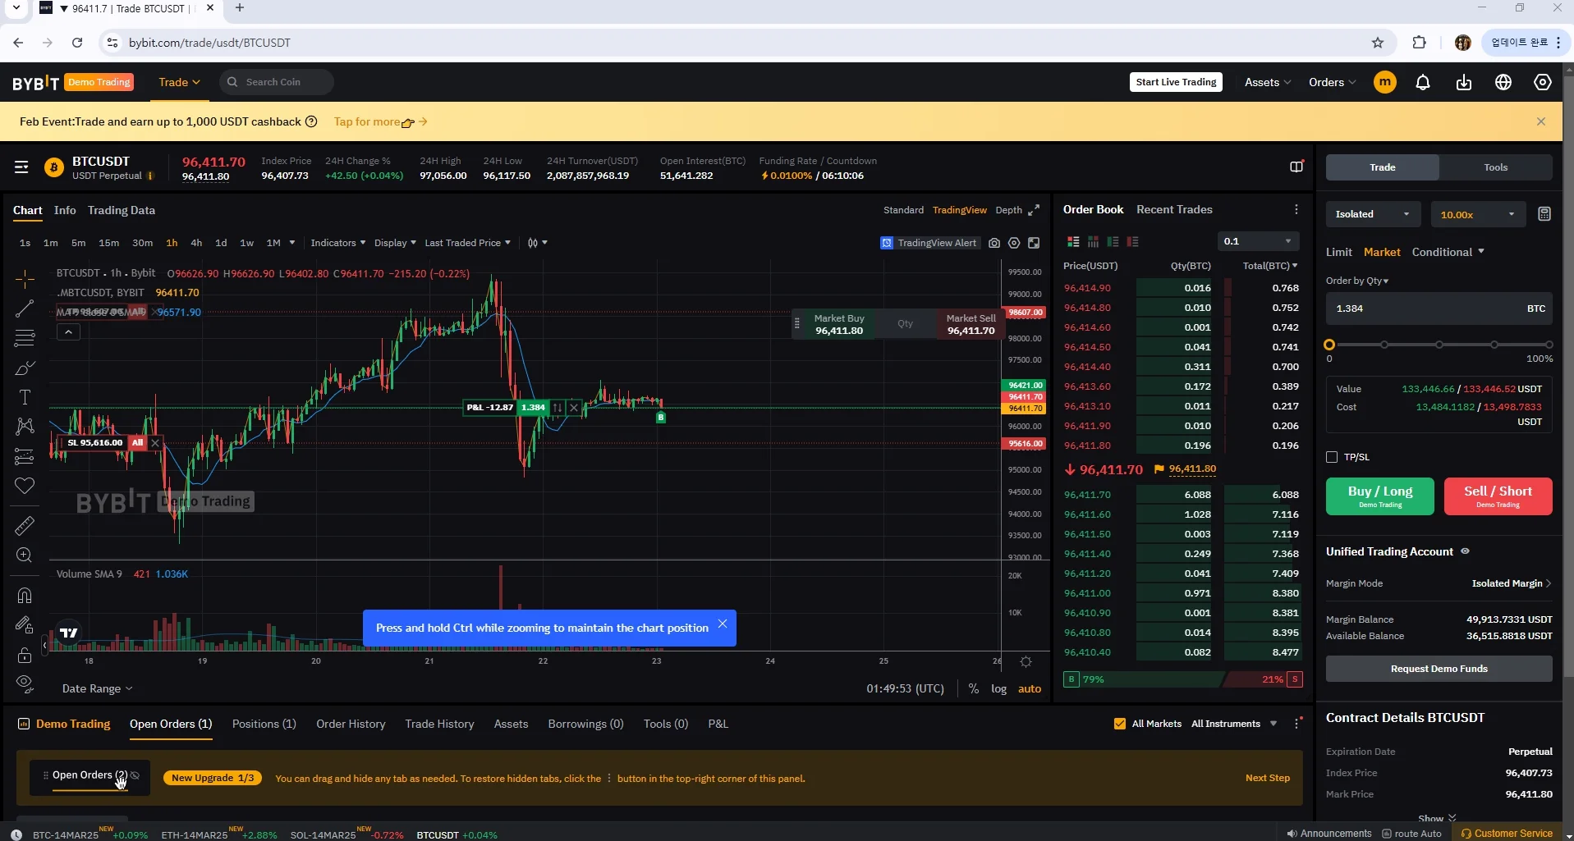Open notifications bell
1574x841 pixels.
click(1423, 82)
